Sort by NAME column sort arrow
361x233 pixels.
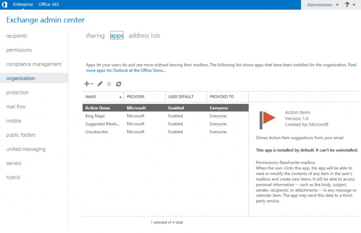coord(120,97)
